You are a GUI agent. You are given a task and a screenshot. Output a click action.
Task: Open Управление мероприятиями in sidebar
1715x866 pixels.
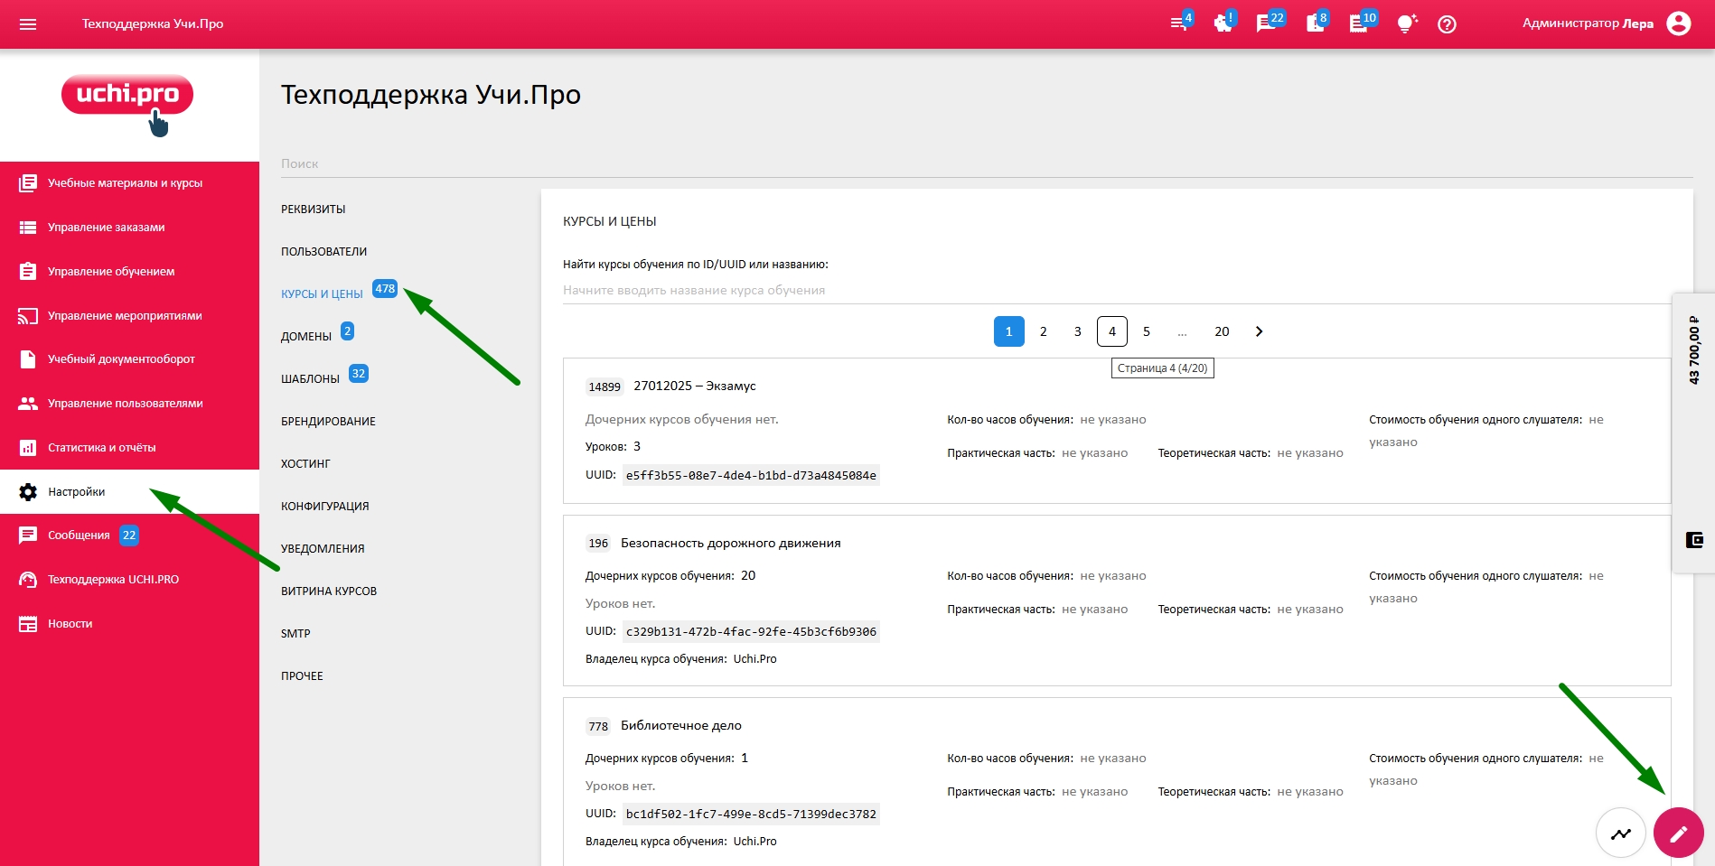[x=129, y=316]
